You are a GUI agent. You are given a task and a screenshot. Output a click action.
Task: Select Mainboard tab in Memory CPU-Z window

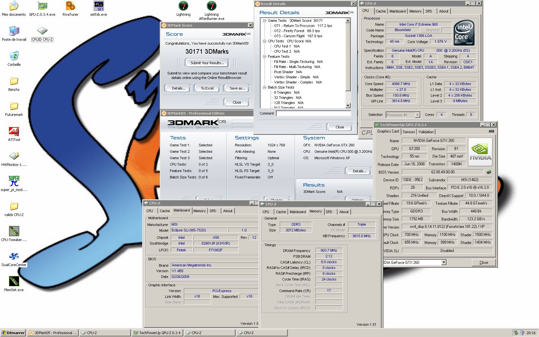[298, 212]
